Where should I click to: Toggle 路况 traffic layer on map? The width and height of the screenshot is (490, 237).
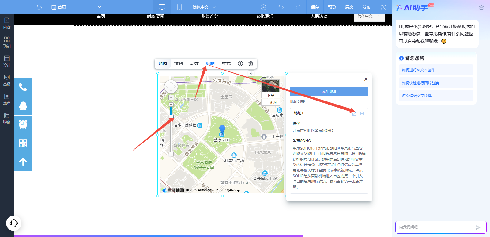click(x=271, y=102)
